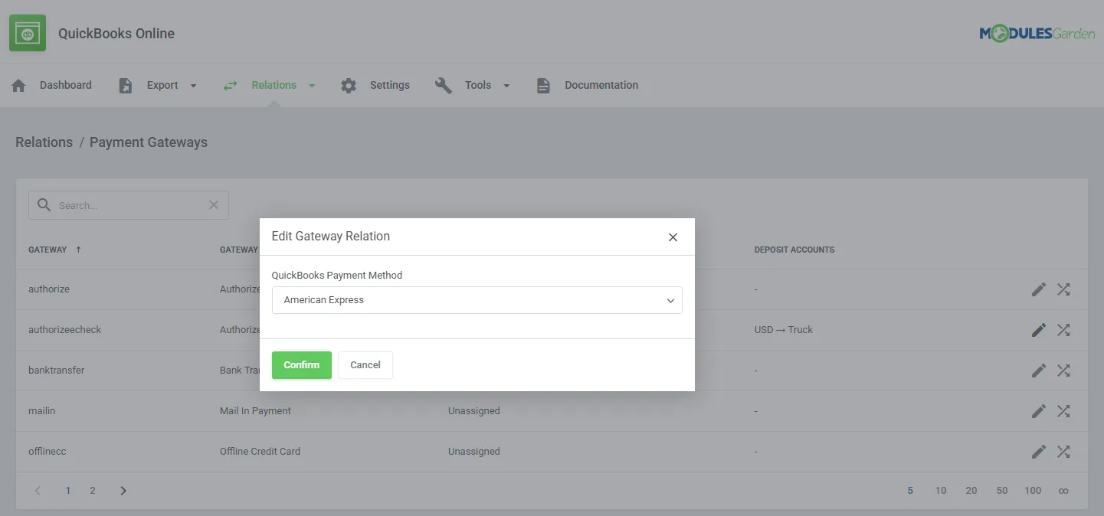Click the gateway search input field
Image resolution: width=1104 pixels, height=516 pixels.
click(129, 205)
